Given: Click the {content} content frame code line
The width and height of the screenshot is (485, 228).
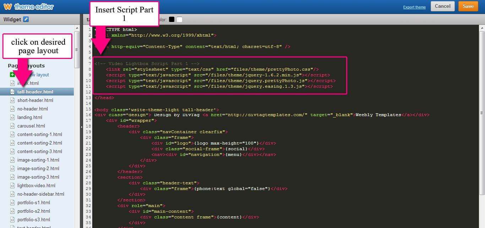Looking at the screenshot, I should click(200, 217).
